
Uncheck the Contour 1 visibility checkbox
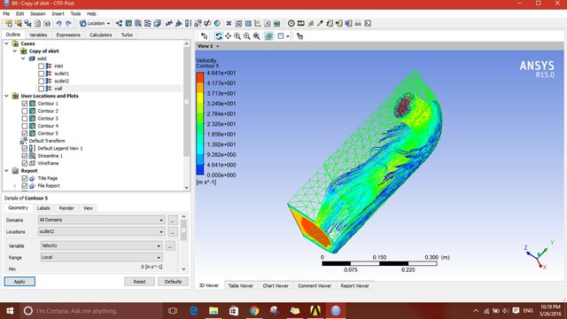25,104
